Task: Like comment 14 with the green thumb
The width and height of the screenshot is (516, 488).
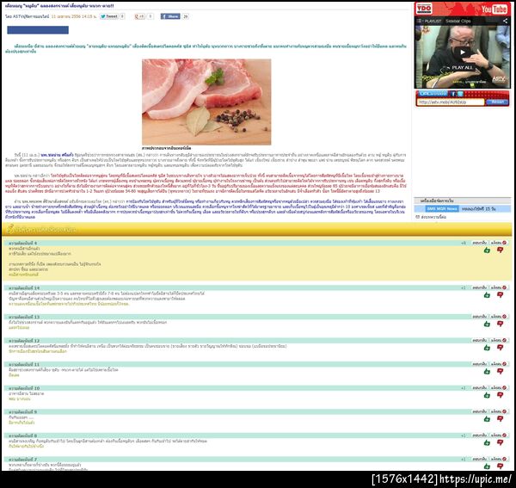Action: [x=487, y=295]
